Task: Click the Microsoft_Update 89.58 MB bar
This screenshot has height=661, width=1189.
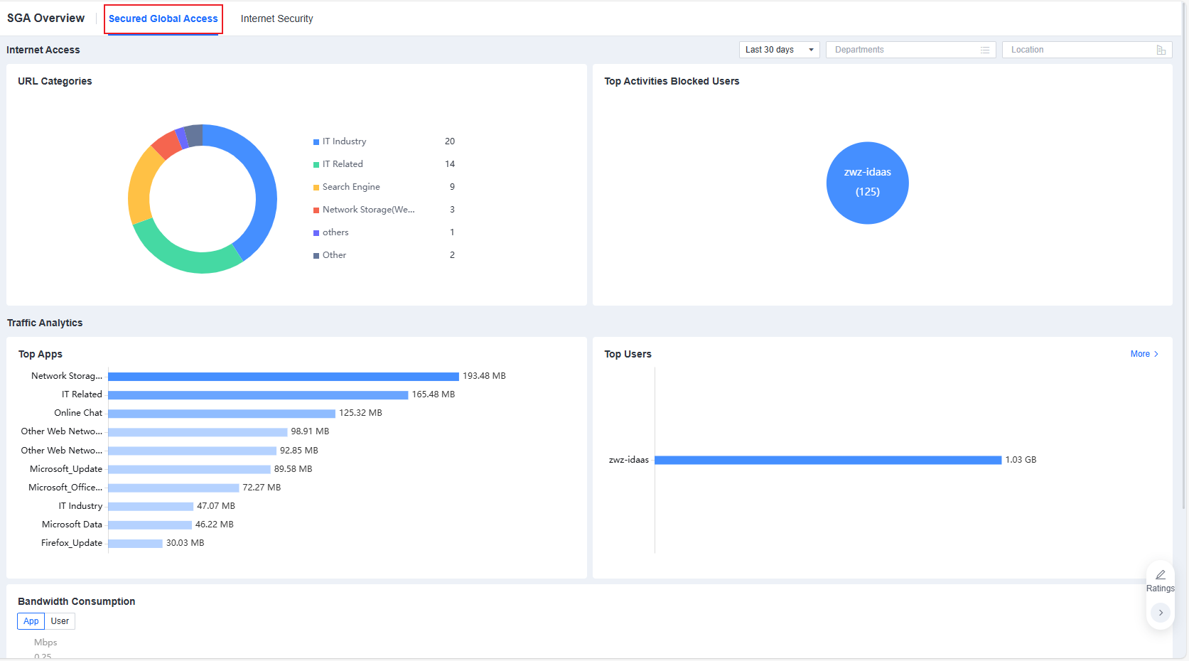Action: [189, 469]
